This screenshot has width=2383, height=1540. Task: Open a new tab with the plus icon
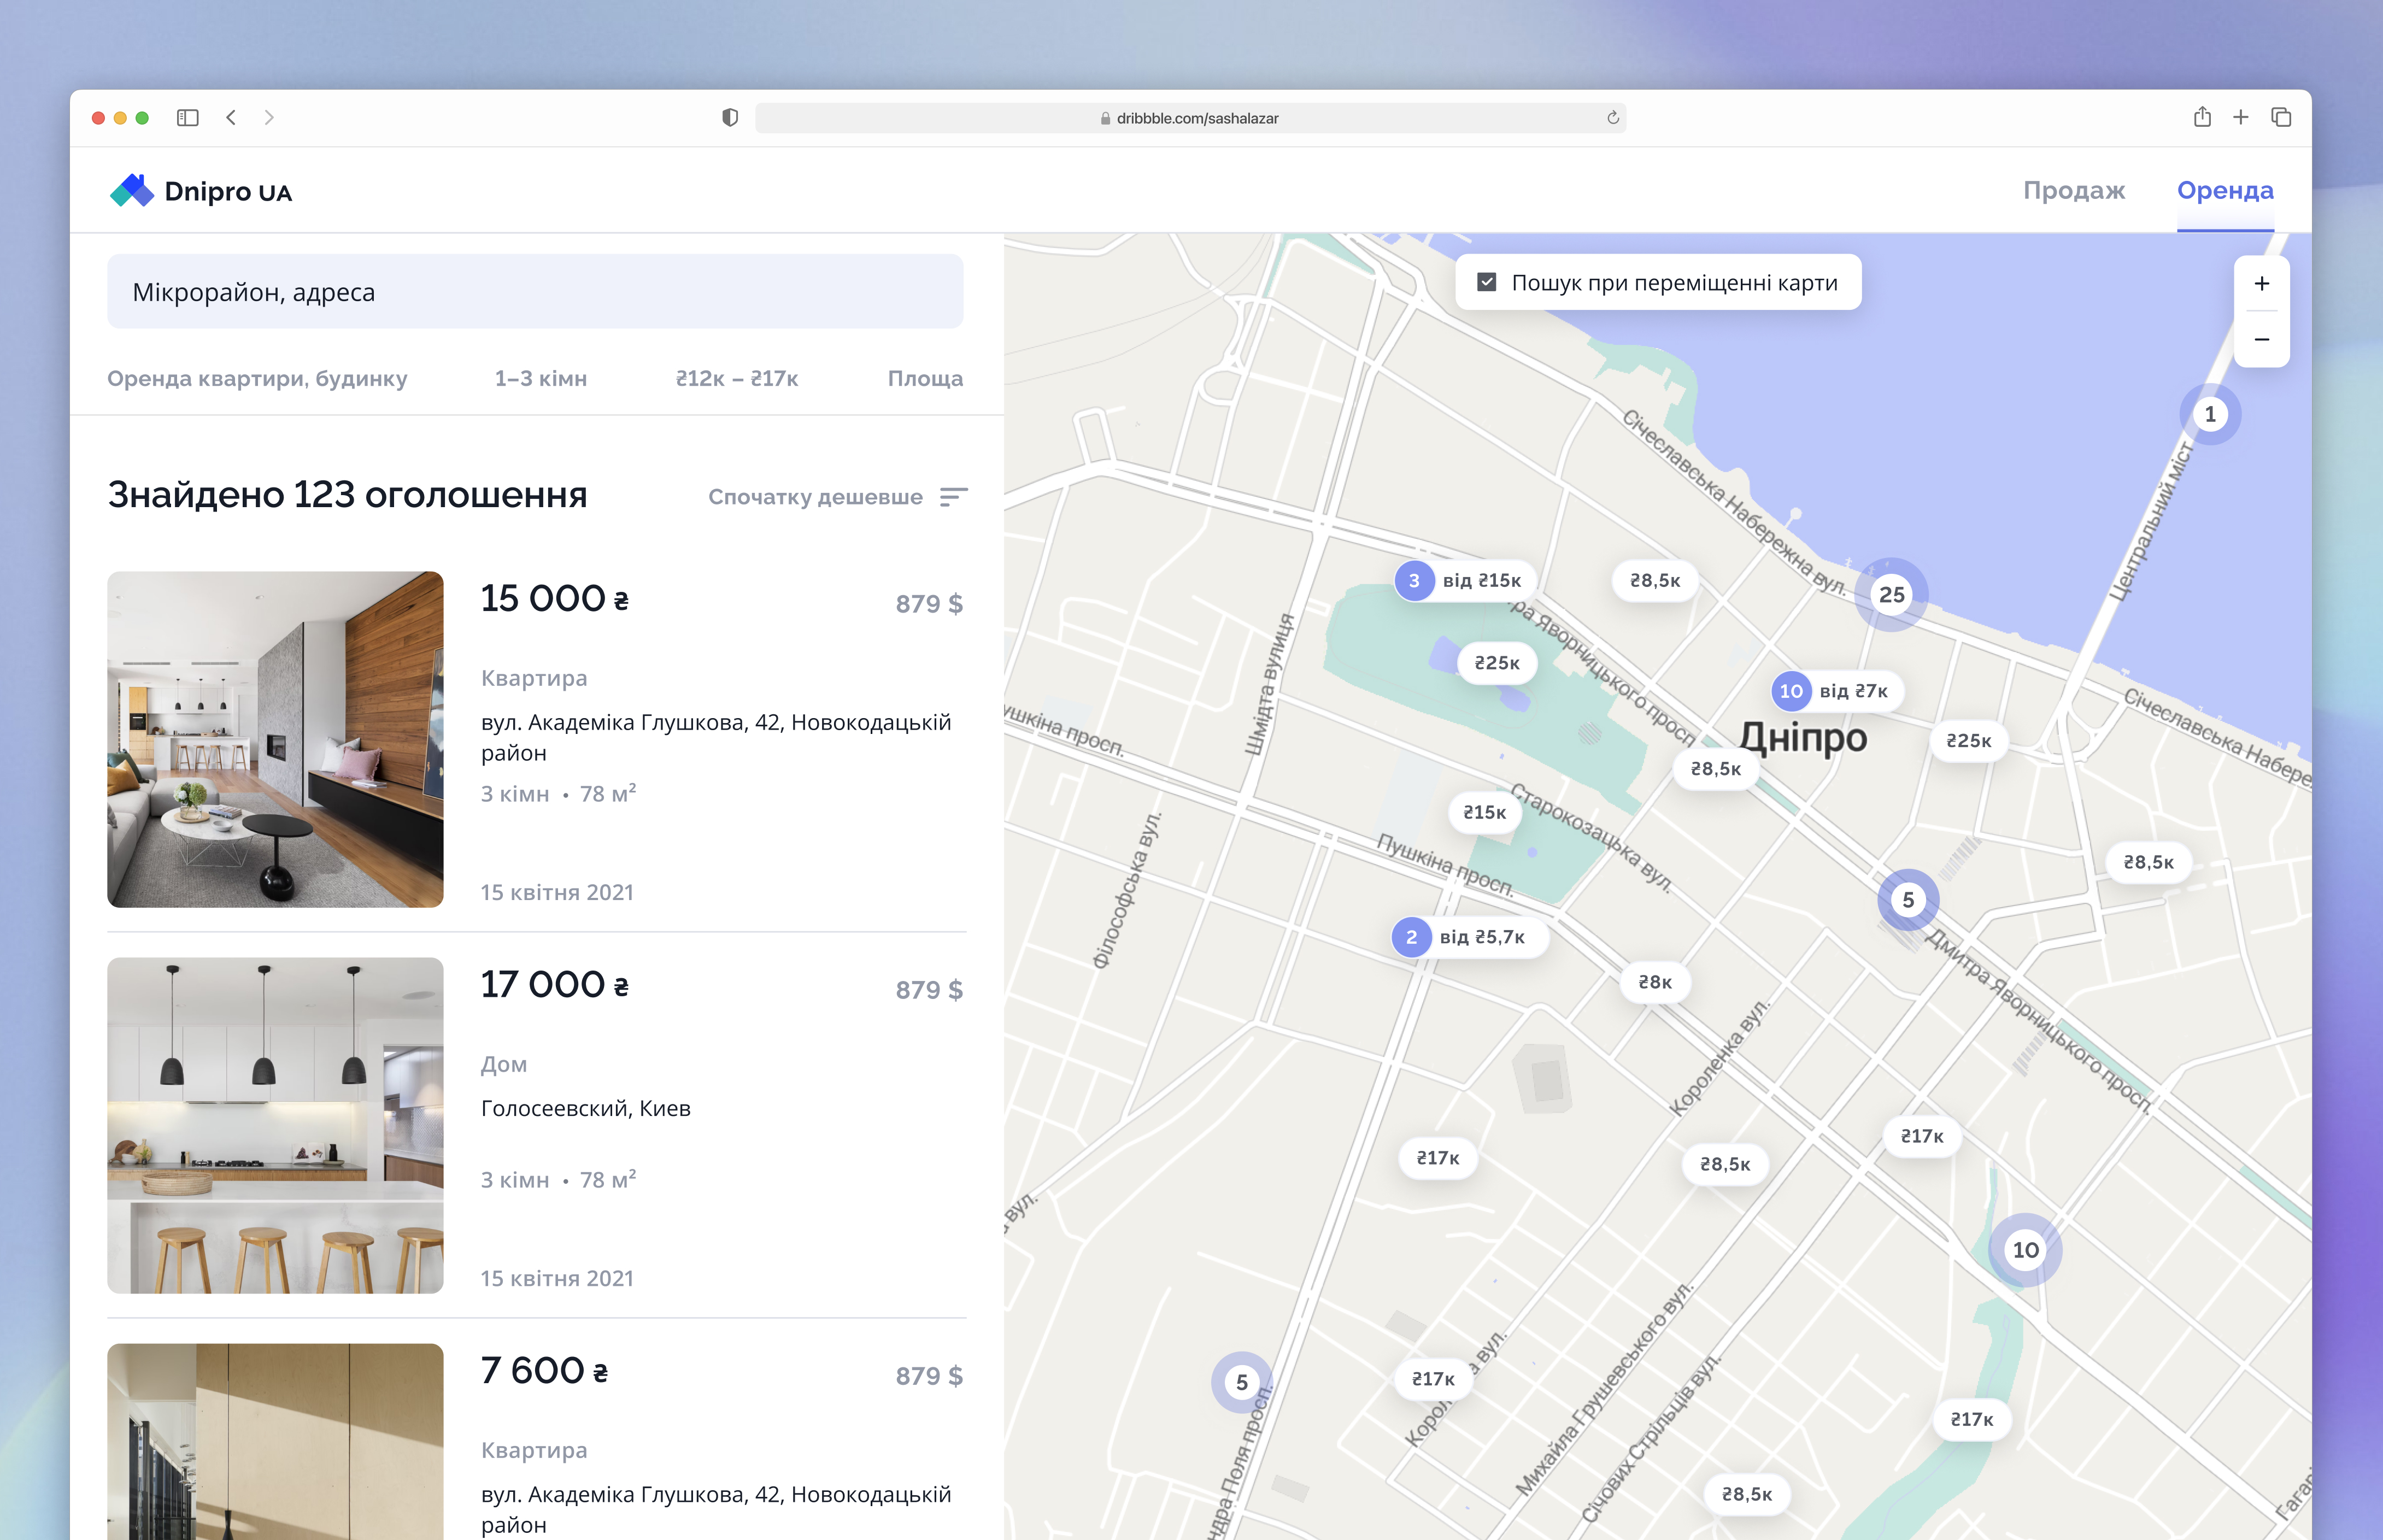[2241, 118]
